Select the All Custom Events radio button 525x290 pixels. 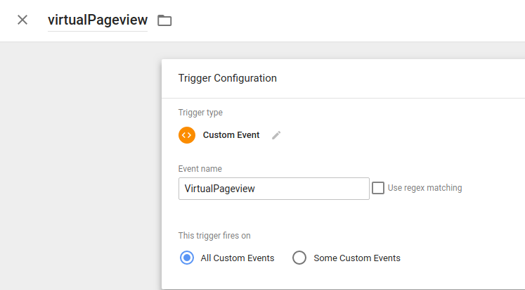tap(187, 258)
